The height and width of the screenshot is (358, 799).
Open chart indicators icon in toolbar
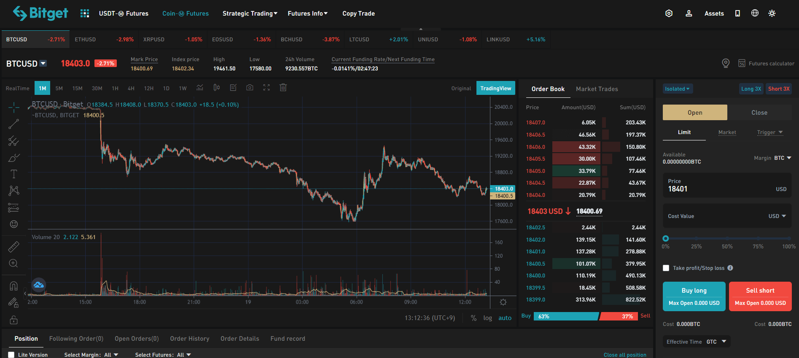(x=200, y=88)
